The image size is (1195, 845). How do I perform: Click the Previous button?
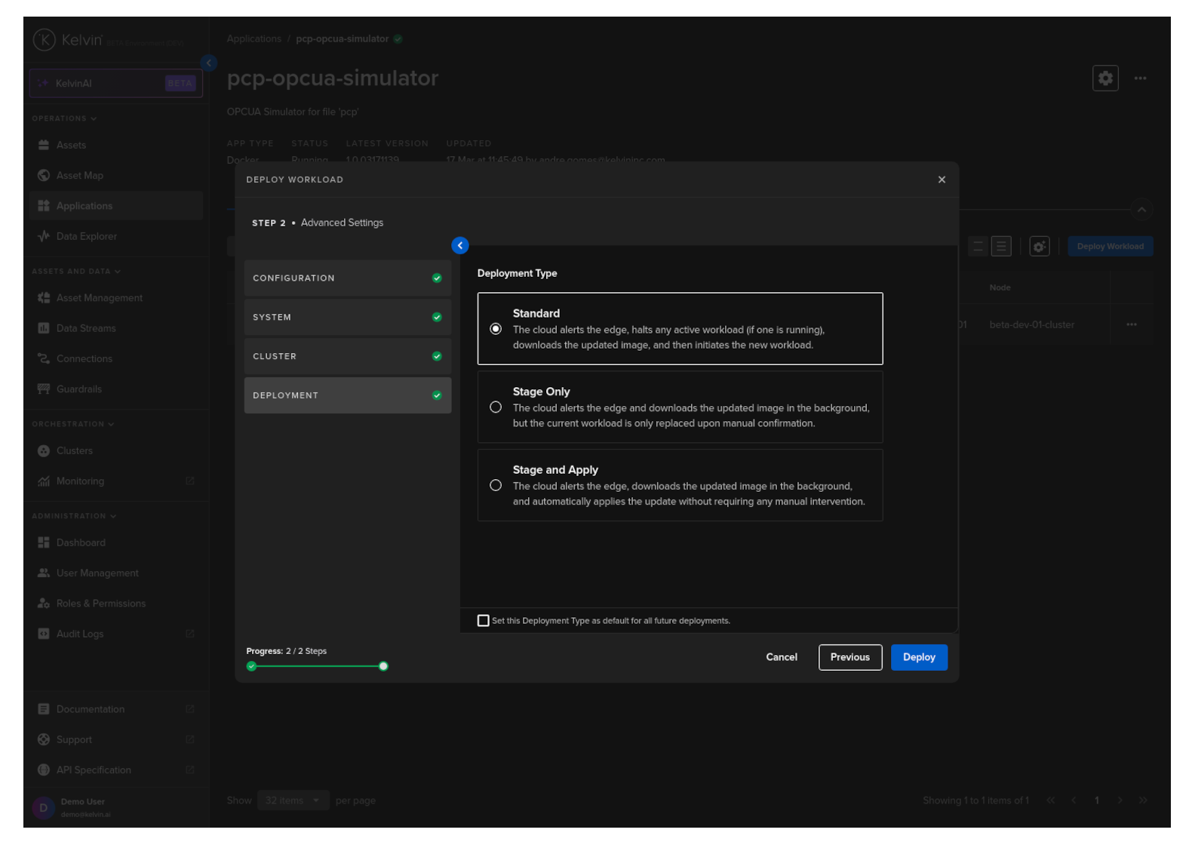[x=849, y=657]
